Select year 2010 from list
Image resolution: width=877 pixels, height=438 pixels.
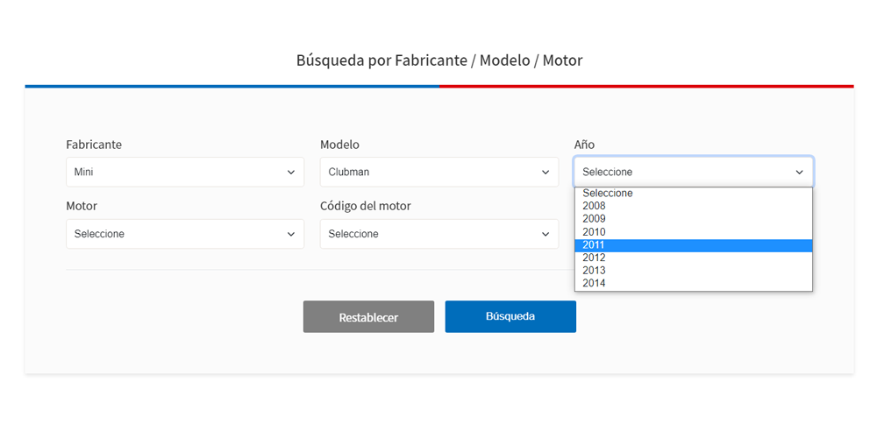(x=694, y=232)
